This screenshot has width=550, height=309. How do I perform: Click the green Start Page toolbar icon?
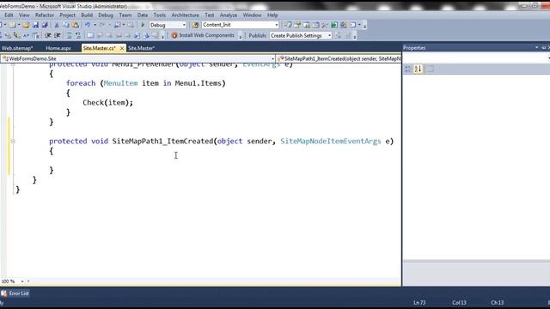click(334, 25)
